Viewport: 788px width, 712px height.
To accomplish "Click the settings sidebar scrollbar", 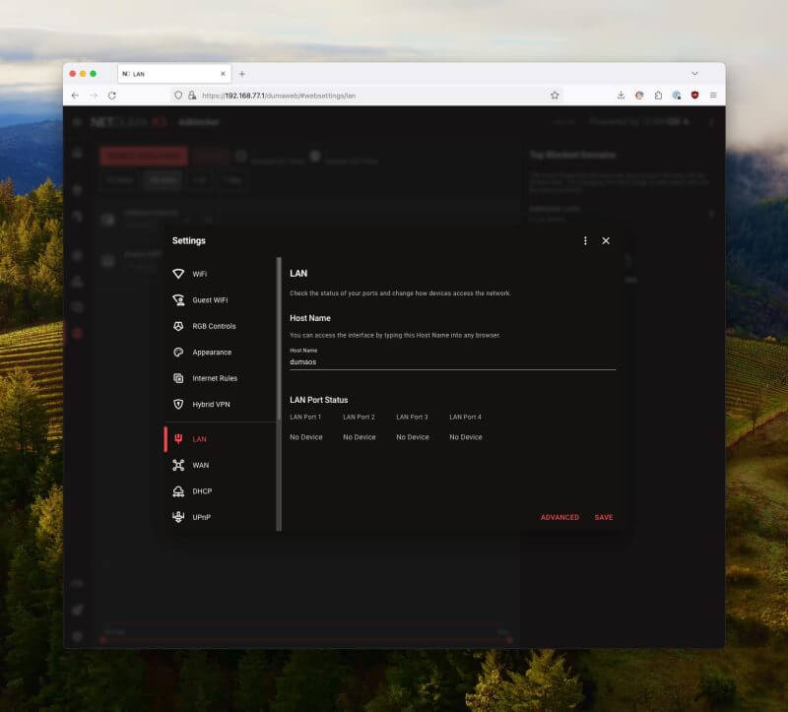I will (279, 394).
